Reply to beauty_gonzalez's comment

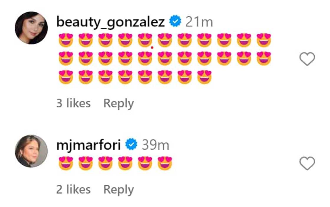pos(118,103)
